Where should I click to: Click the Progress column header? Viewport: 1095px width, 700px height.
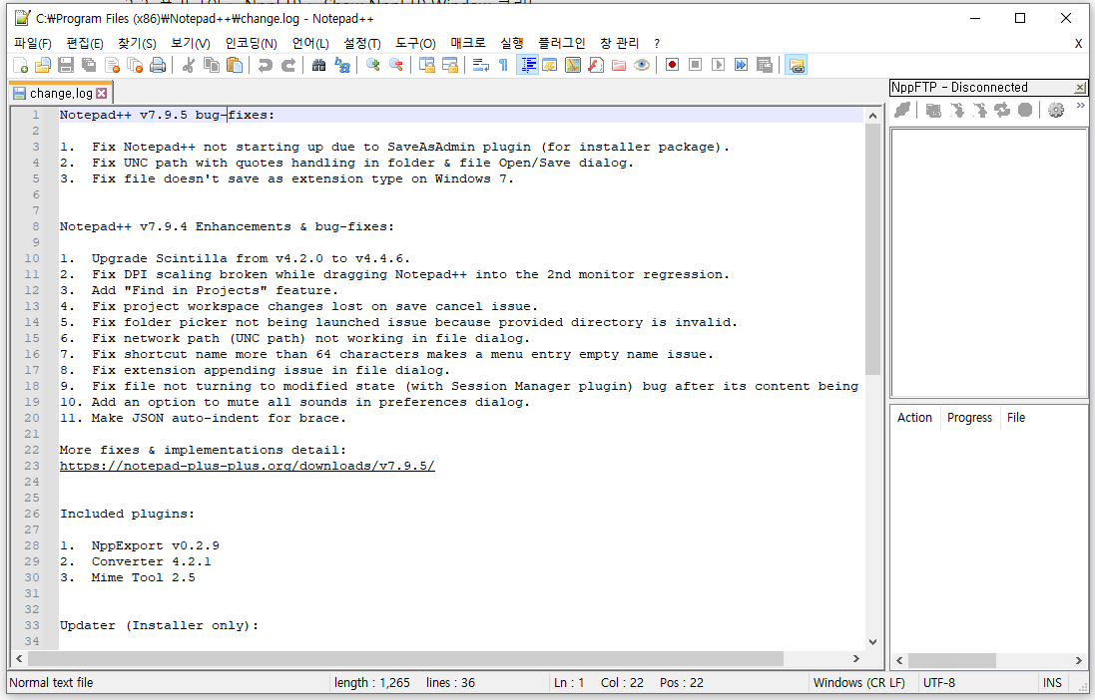tap(969, 418)
